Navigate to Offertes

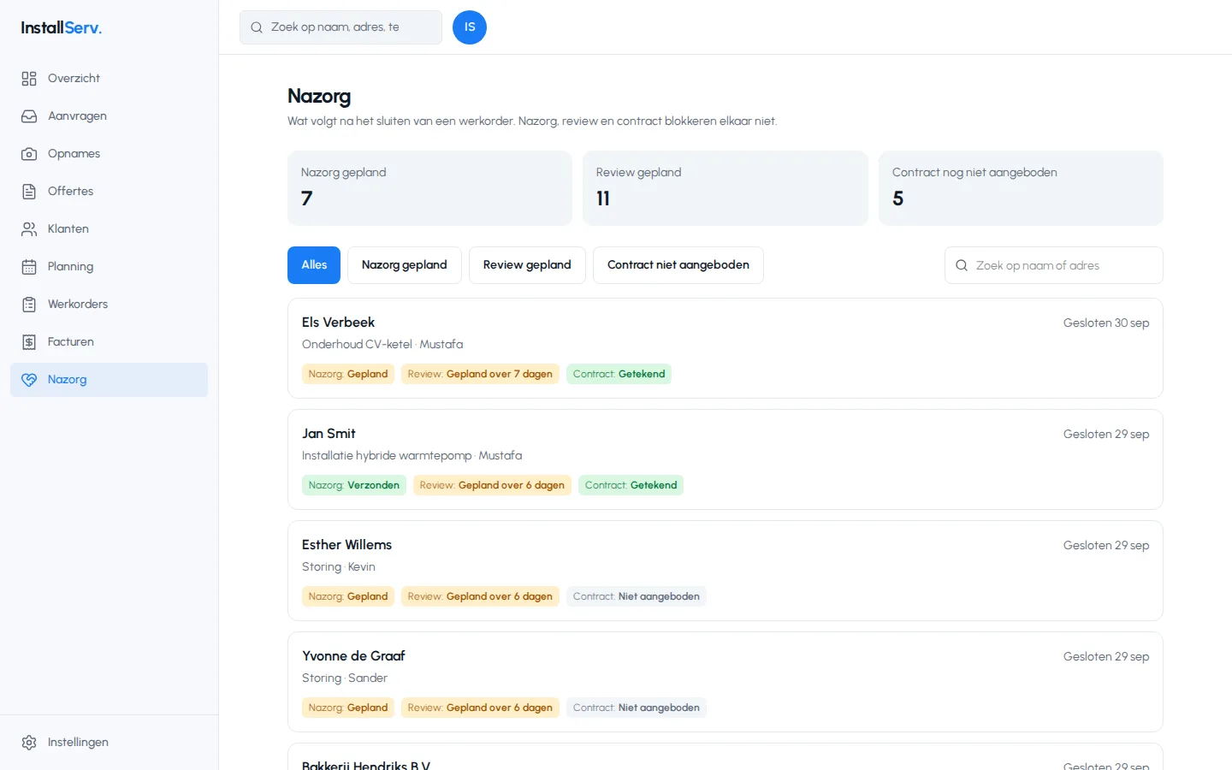coord(109,192)
